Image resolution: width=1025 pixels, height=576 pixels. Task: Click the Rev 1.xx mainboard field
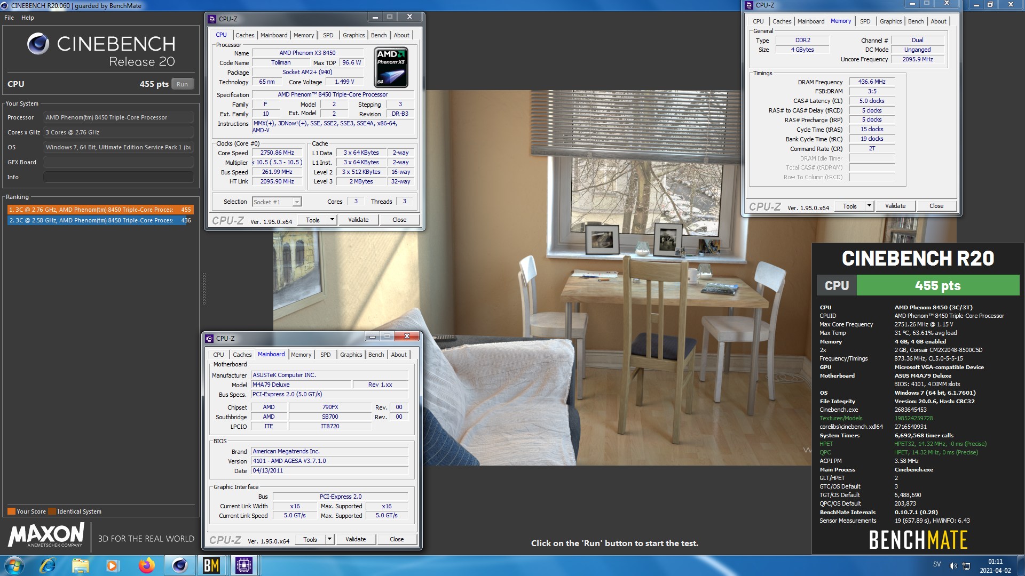coord(381,385)
